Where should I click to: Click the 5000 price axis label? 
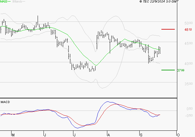point(188,23)
